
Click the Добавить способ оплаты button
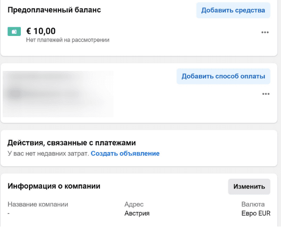pos(223,76)
